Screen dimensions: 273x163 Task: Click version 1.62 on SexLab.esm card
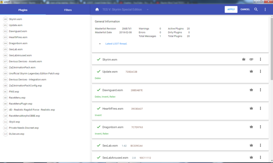coord(124,146)
